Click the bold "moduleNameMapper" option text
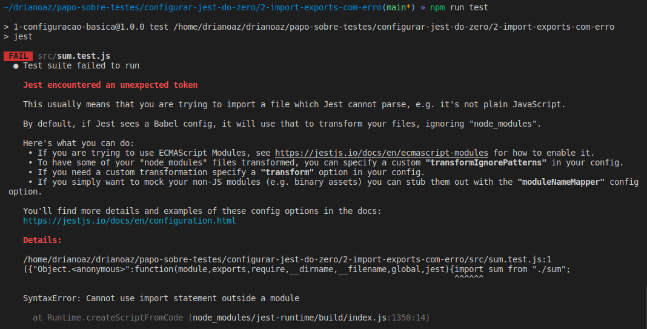The image size is (647, 329). tap(561, 182)
